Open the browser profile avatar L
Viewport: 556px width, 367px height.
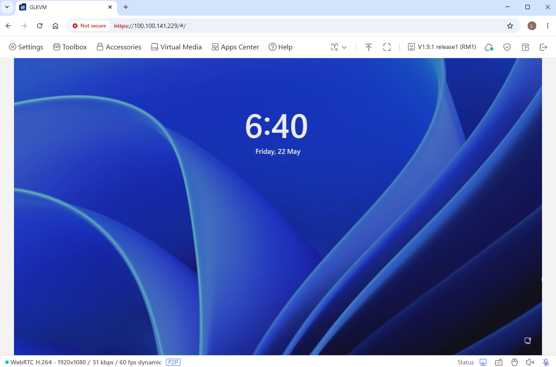pyautogui.click(x=532, y=26)
